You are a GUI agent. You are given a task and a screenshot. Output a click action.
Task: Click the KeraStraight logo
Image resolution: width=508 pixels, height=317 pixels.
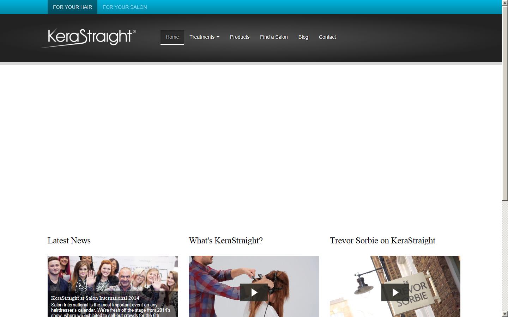[x=89, y=37]
